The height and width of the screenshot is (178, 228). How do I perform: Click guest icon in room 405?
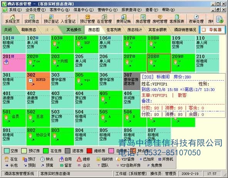pyautogui.click(x=103, y=99)
